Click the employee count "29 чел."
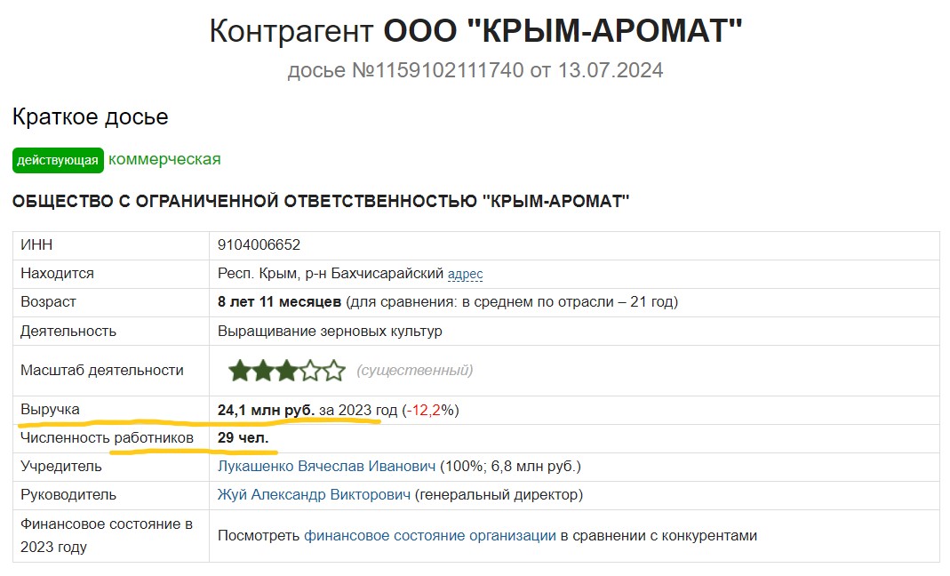 (243, 437)
